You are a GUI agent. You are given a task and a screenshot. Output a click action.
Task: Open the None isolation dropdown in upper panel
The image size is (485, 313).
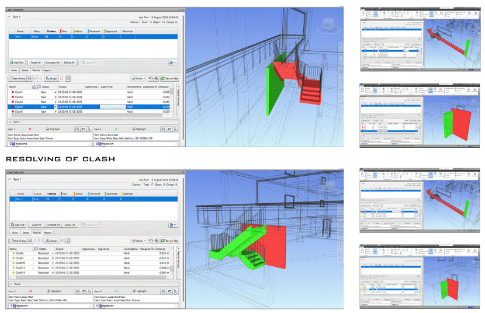coord(138,78)
